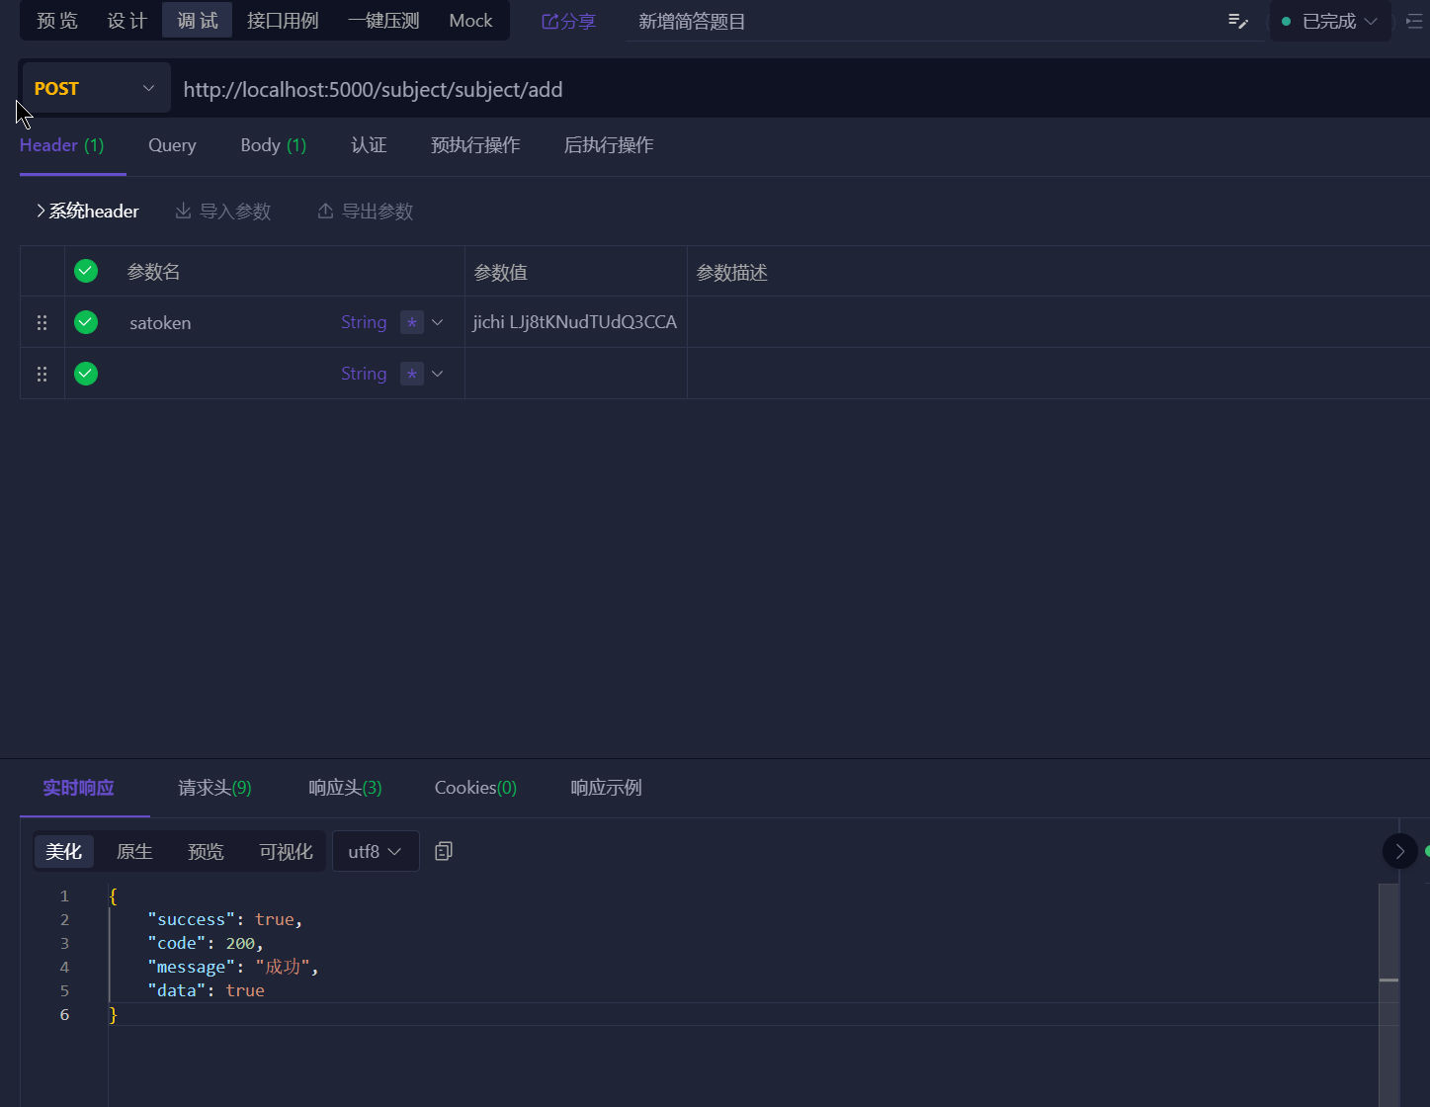Open the 请求头(9) tab

[214, 788]
